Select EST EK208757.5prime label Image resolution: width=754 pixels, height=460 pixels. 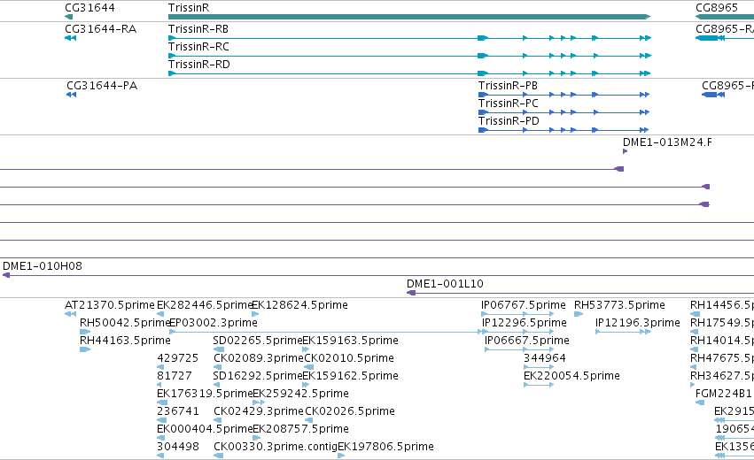(300, 429)
